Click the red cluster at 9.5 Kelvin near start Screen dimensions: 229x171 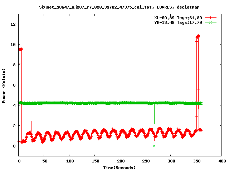coord(20,49)
